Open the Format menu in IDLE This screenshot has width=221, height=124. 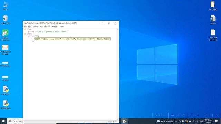[x=35, y=27]
